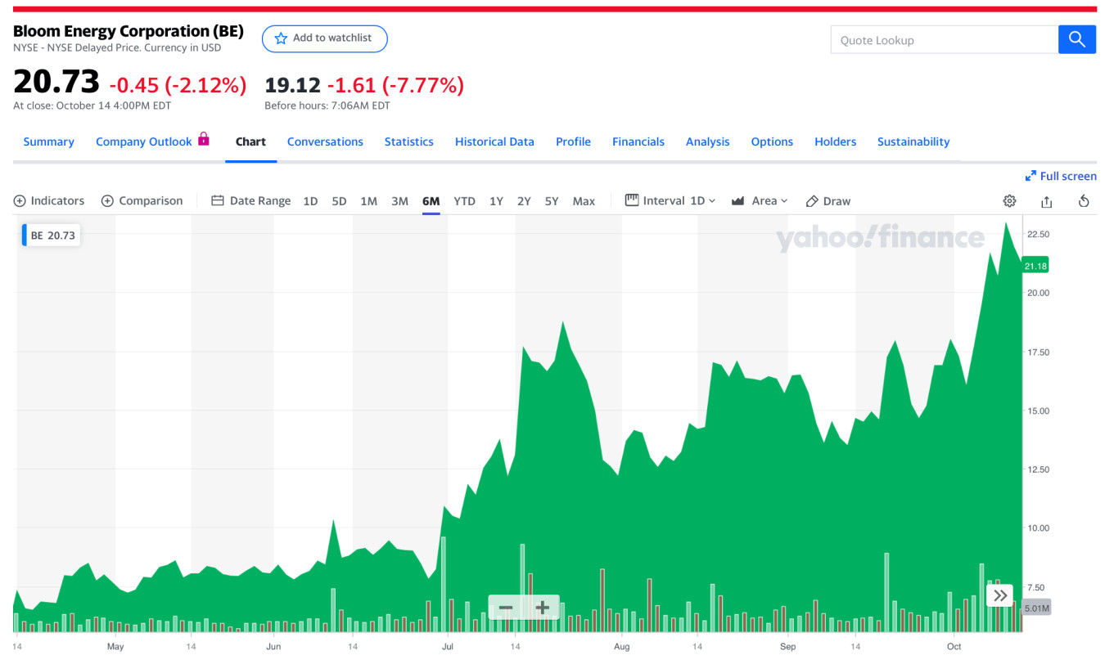
Task: Click the blue search magnifier button
Action: (x=1076, y=39)
